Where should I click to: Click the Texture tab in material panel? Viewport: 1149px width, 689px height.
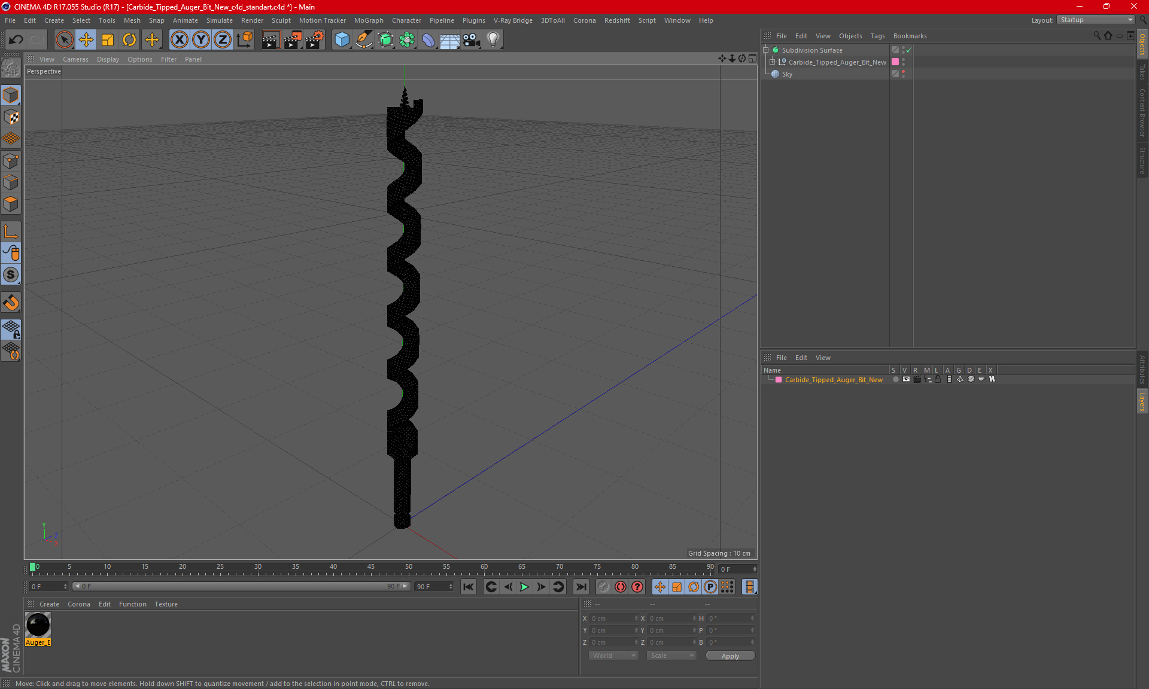click(165, 603)
